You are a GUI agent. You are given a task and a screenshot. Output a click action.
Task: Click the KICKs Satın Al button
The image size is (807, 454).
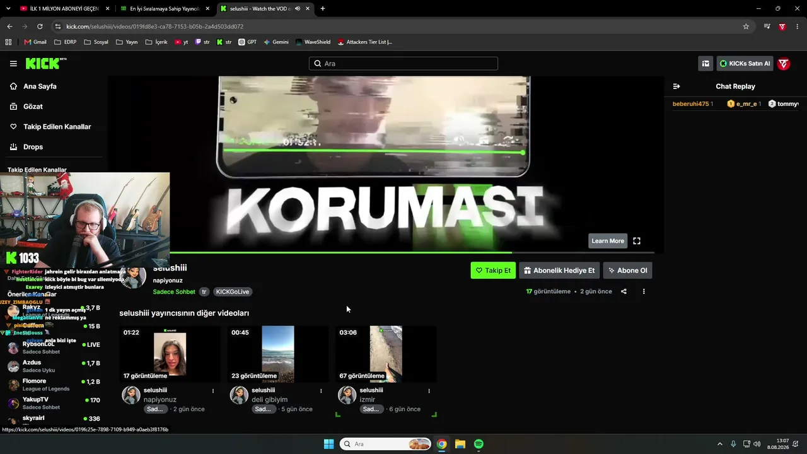click(x=745, y=64)
